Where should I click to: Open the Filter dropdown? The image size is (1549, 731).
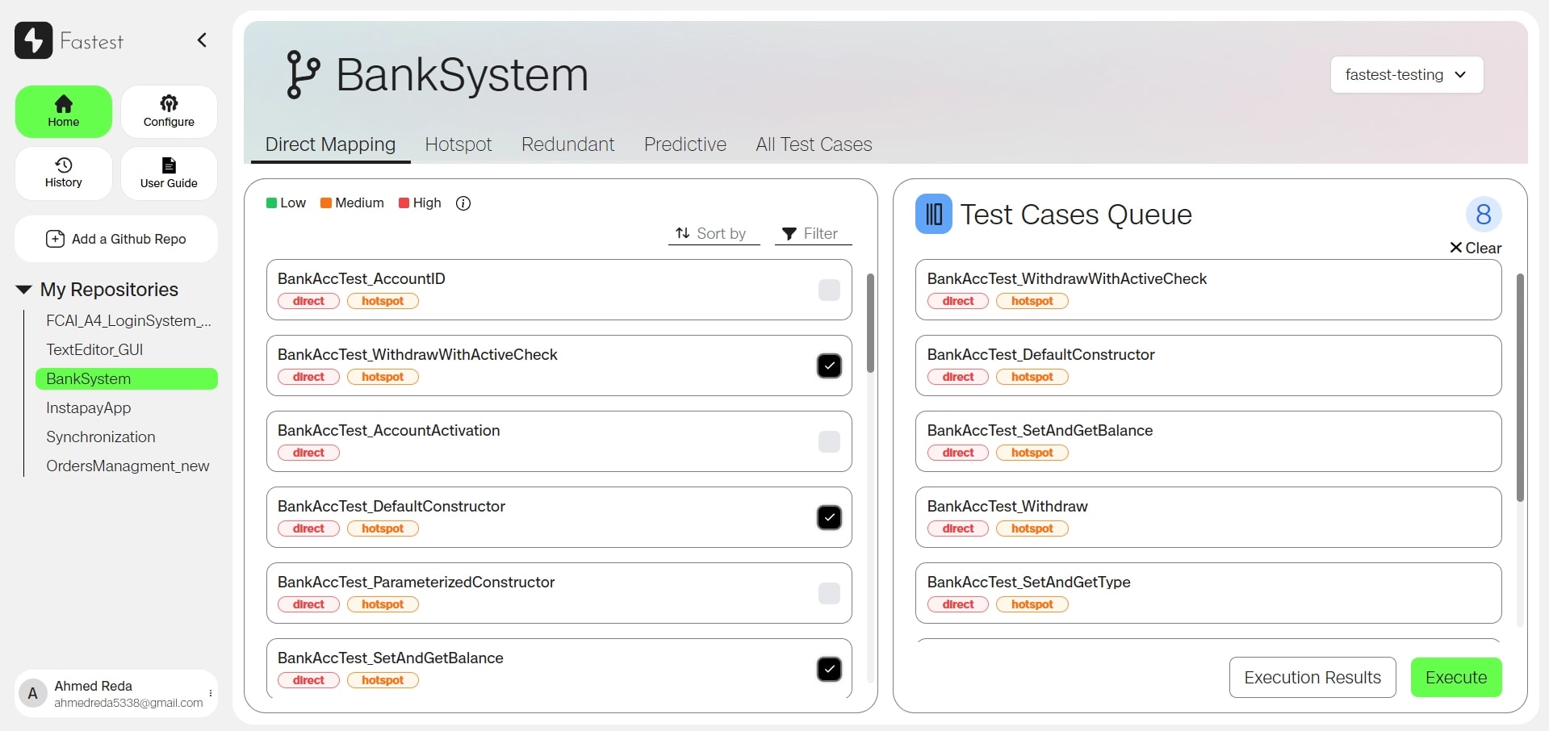(813, 234)
